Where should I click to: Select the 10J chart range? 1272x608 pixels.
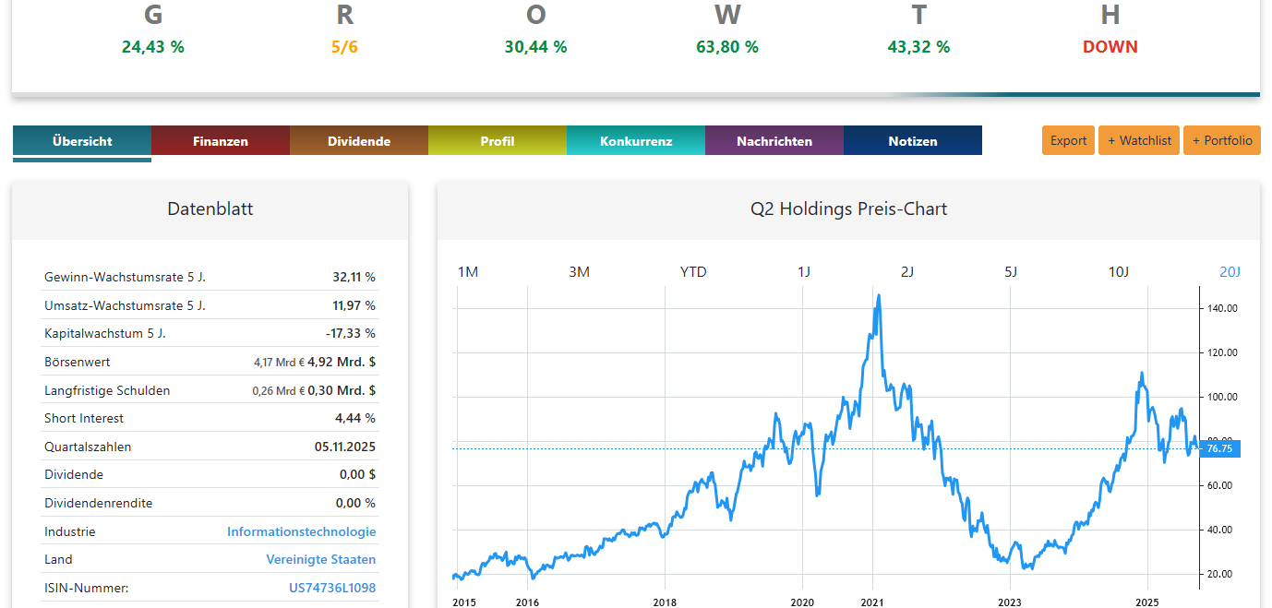tap(1119, 271)
